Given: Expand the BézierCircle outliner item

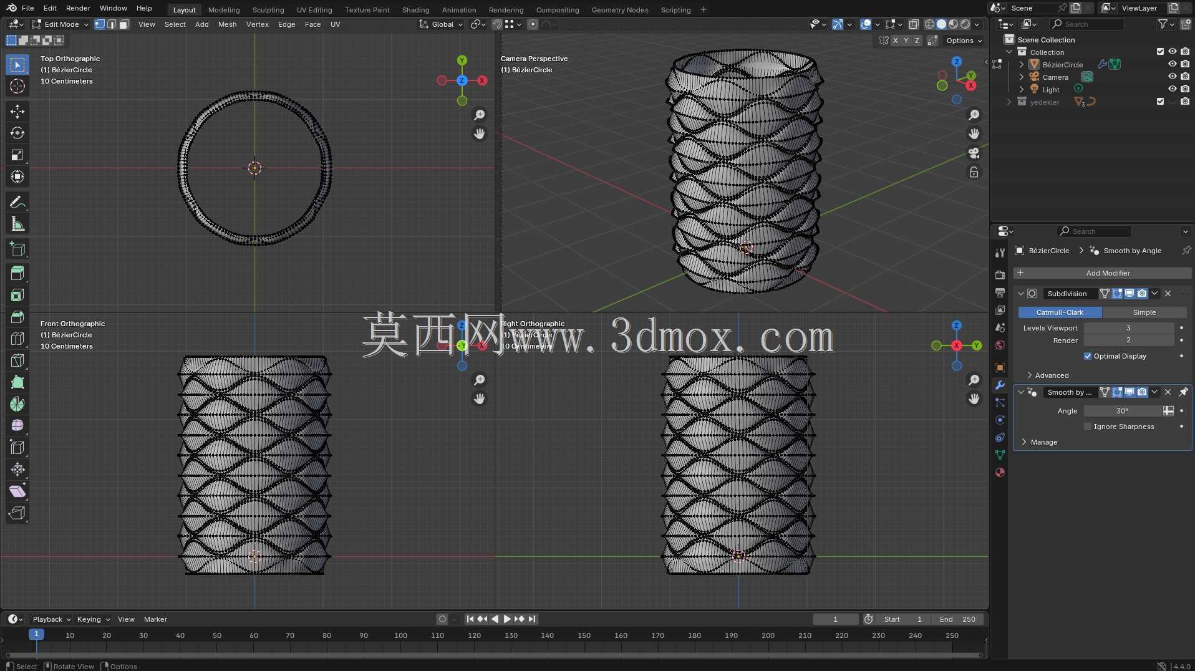Looking at the screenshot, I should tap(1021, 64).
